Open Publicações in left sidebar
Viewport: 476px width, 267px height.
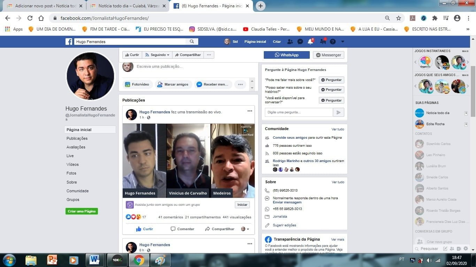click(77, 138)
